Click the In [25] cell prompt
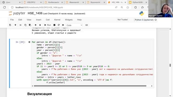The width and height of the screenshot is (173, 97). [x=21, y=42]
